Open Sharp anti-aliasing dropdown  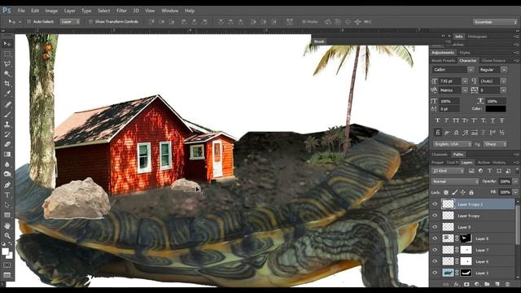pyautogui.click(x=495, y=144)
